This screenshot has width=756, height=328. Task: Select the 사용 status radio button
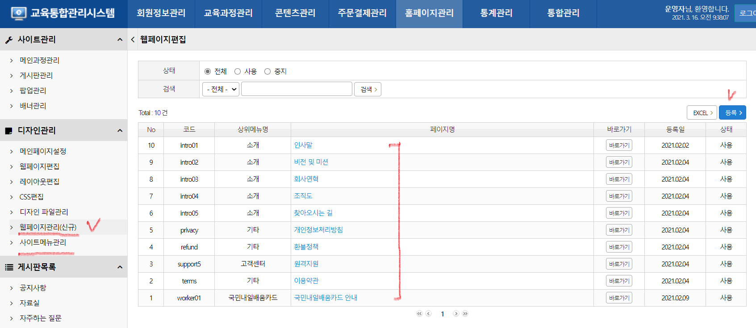[x=238, y=71]
